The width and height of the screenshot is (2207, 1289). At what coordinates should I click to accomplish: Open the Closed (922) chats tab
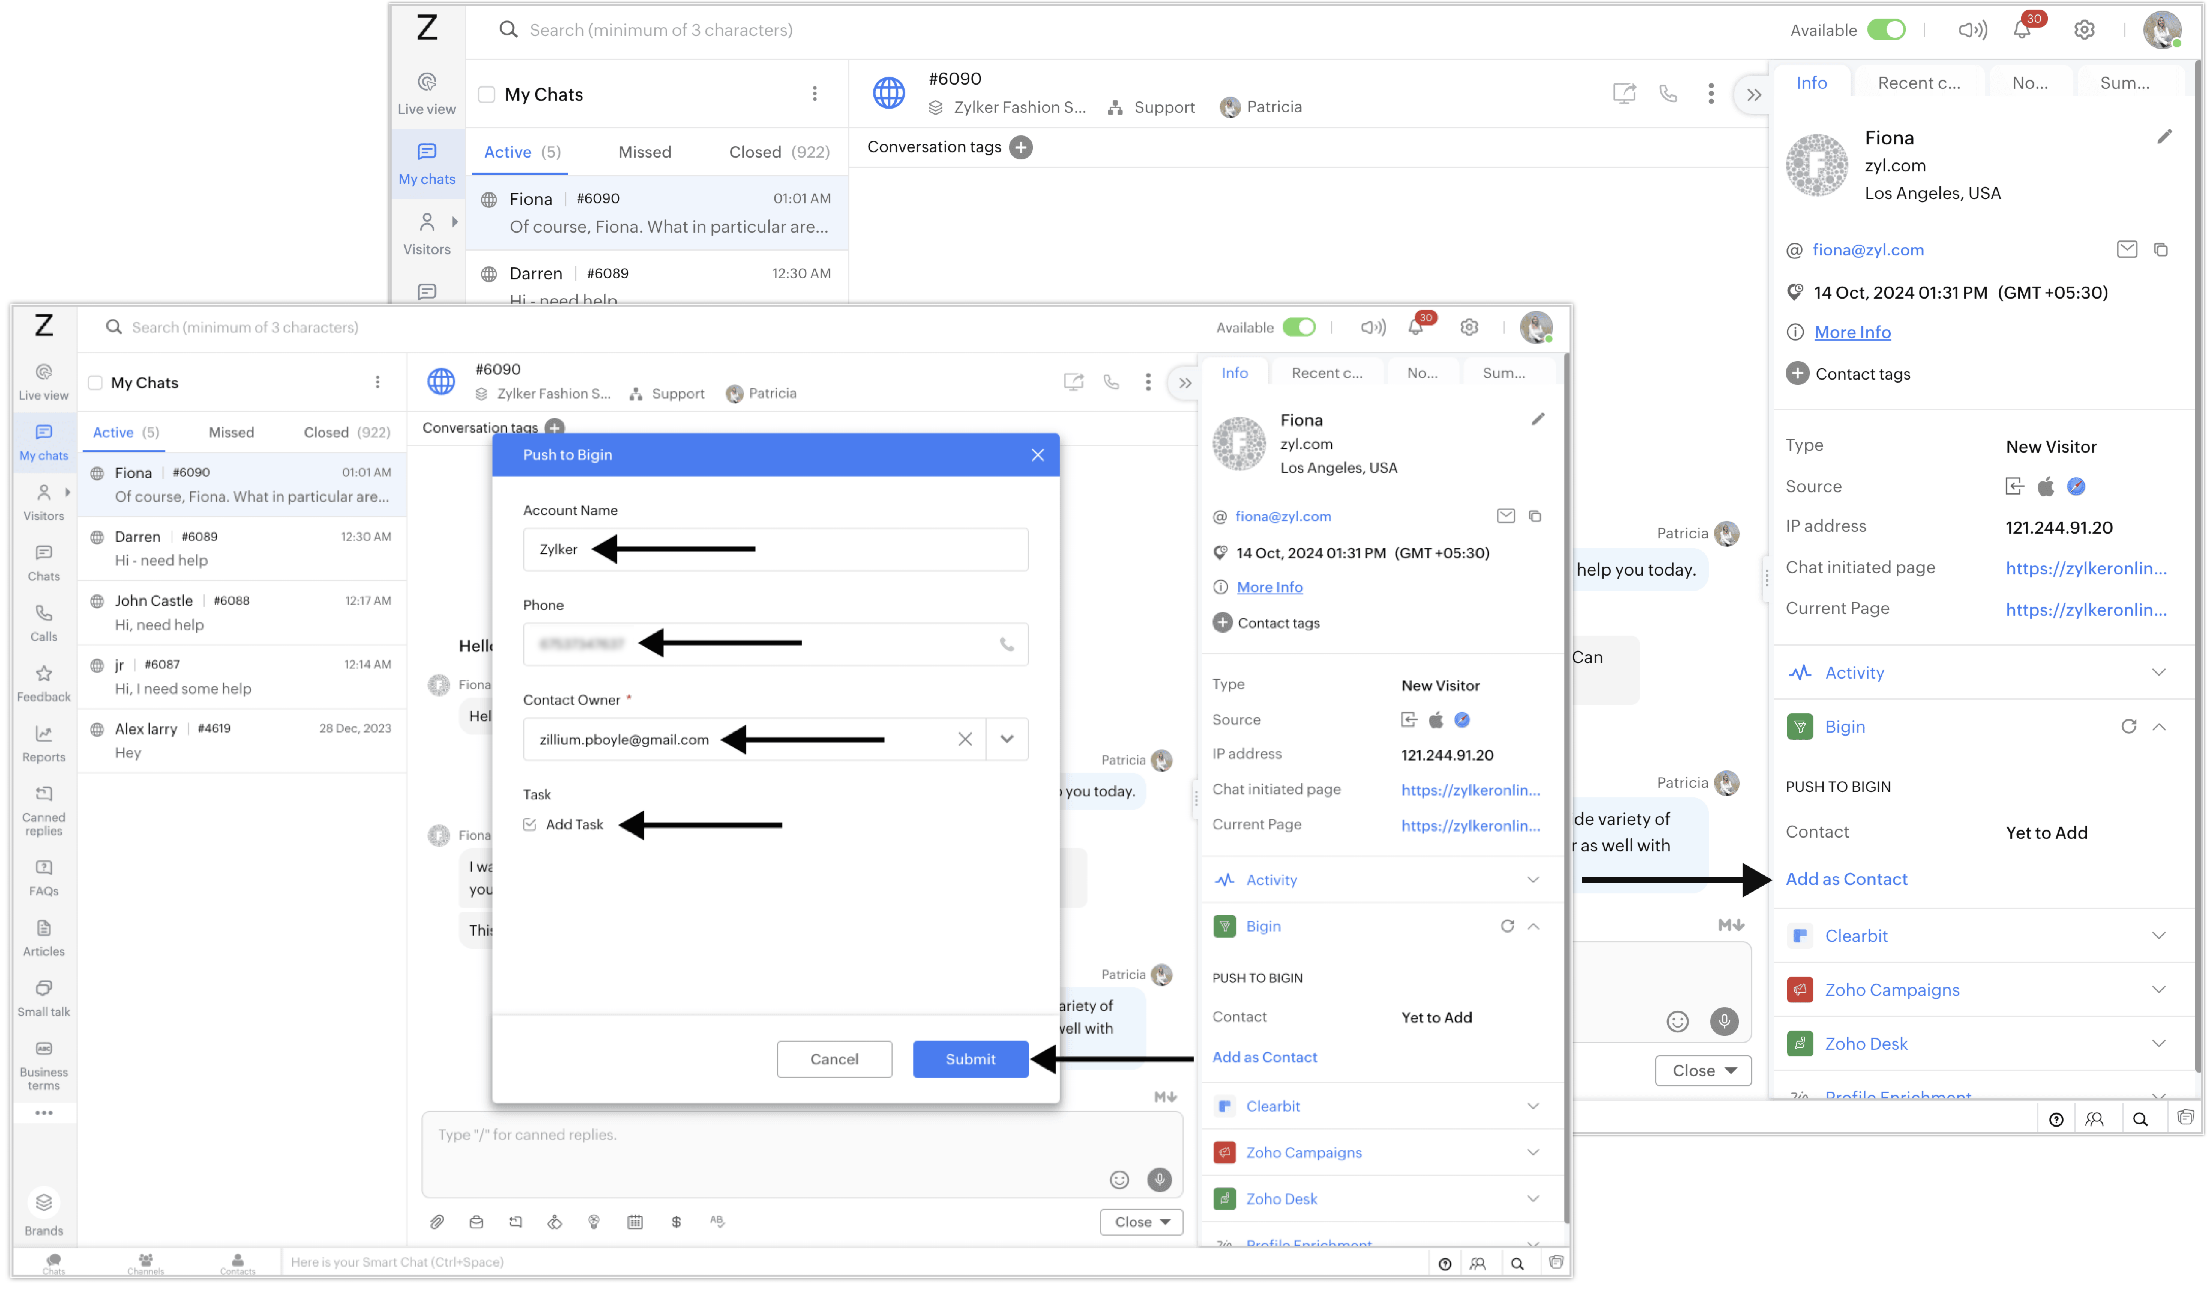point(347,432)
